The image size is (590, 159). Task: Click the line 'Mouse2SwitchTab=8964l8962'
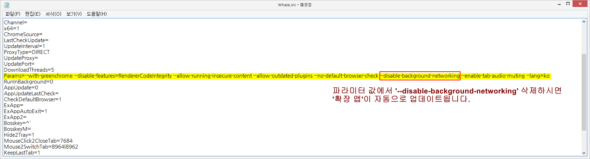point(41,147)
